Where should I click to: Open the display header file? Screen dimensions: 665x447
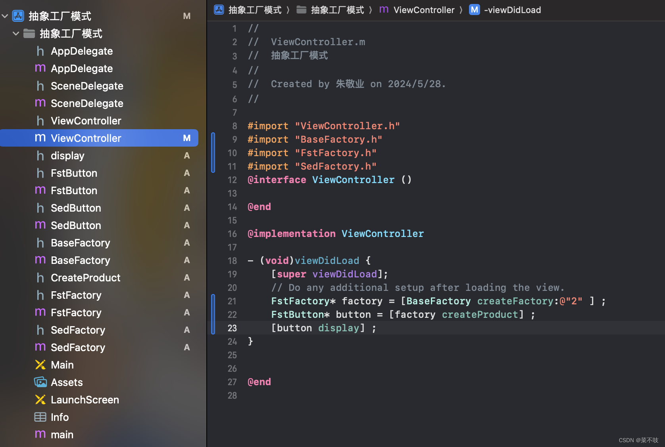coord(67,156)
